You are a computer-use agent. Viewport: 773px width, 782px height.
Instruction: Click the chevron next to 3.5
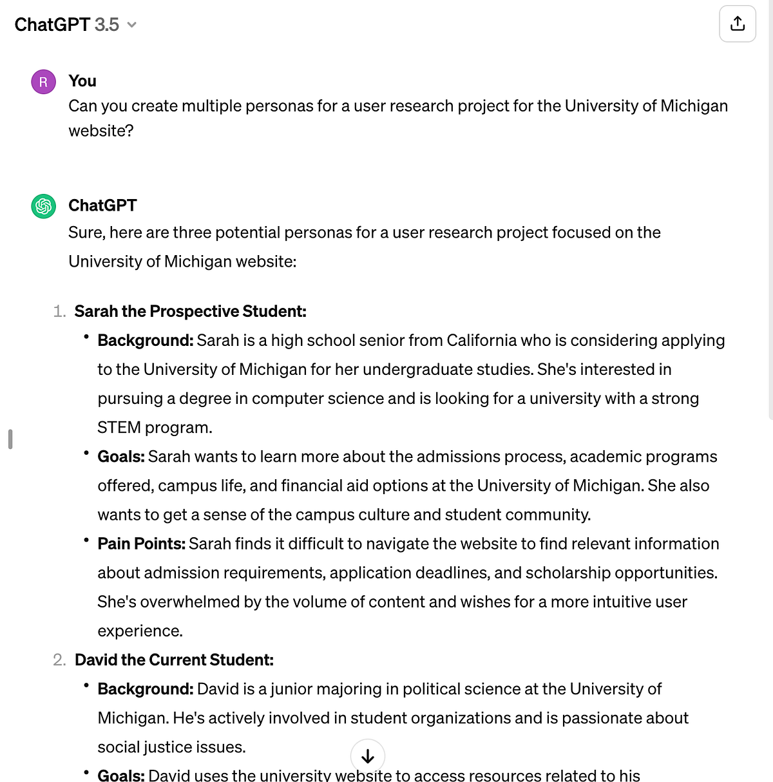pos(132,25)
